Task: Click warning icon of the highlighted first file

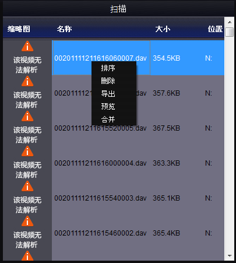Action: pos(27,46)
